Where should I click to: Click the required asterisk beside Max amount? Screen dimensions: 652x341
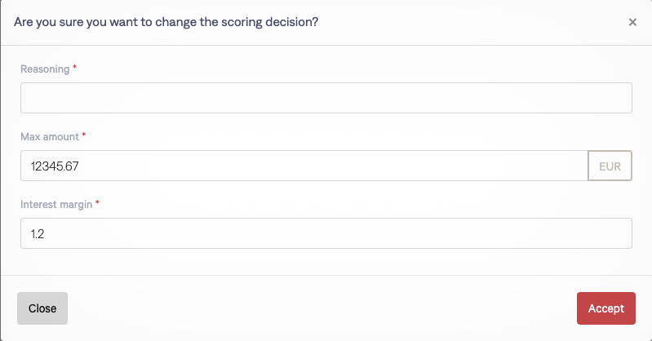click(83, 136)
